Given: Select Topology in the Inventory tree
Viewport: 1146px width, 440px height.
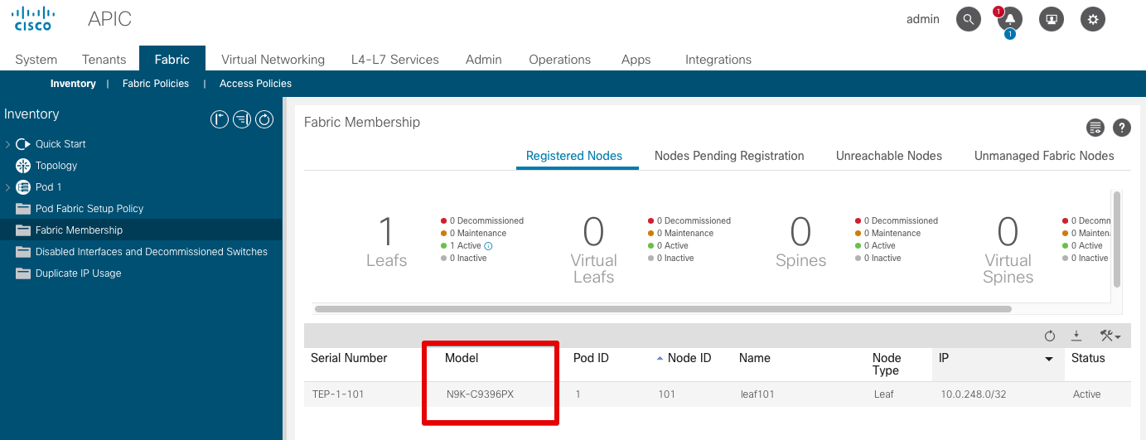Looking at the screenshot, I should coord(56,166).
